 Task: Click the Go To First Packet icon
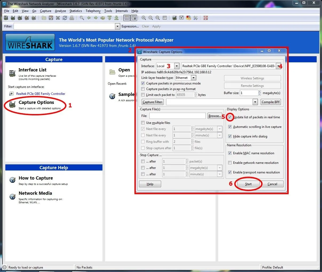coord(110,18)
